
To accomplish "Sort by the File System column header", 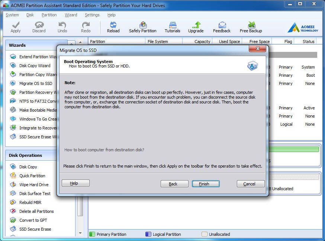I will (164, 41).
